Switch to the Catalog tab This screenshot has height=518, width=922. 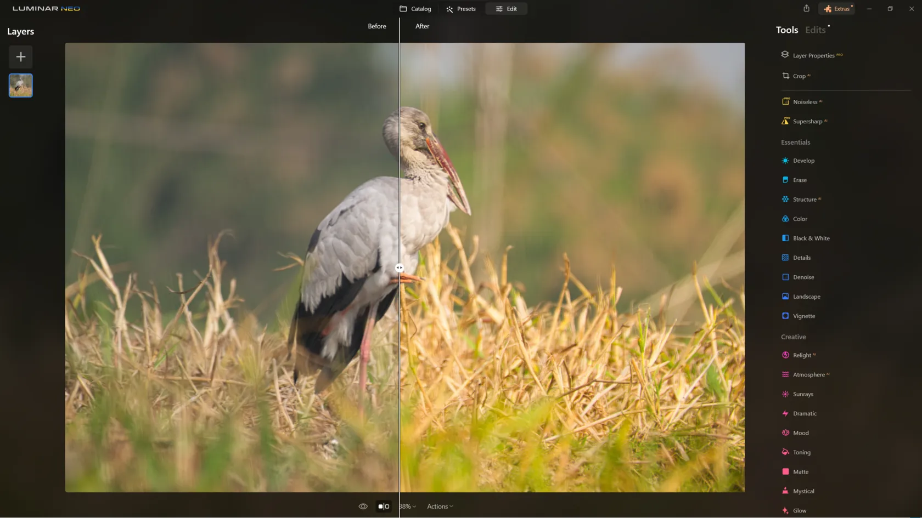[x=415, y=9]
